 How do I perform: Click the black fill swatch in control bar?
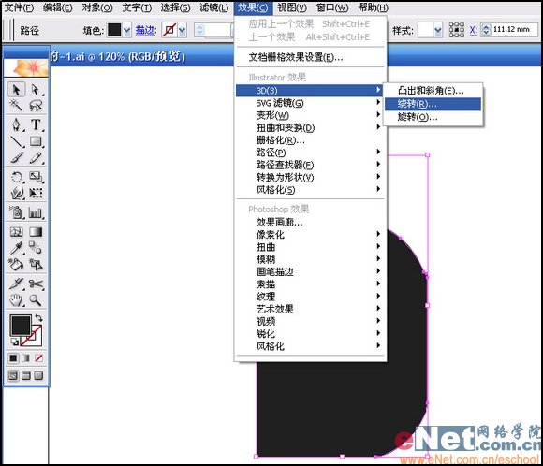(x=114, y=30)
